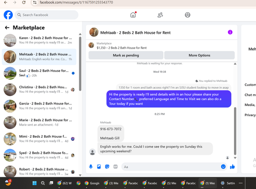Switch to the (3) Me Chrome taskbar window
The width and height of the screenshot is (256, 189).
[111, 183]
